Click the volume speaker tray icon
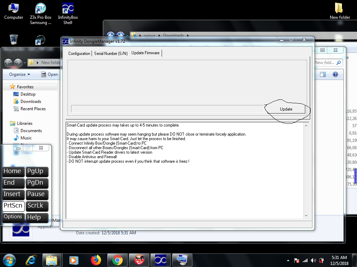 tap(313, 260)
